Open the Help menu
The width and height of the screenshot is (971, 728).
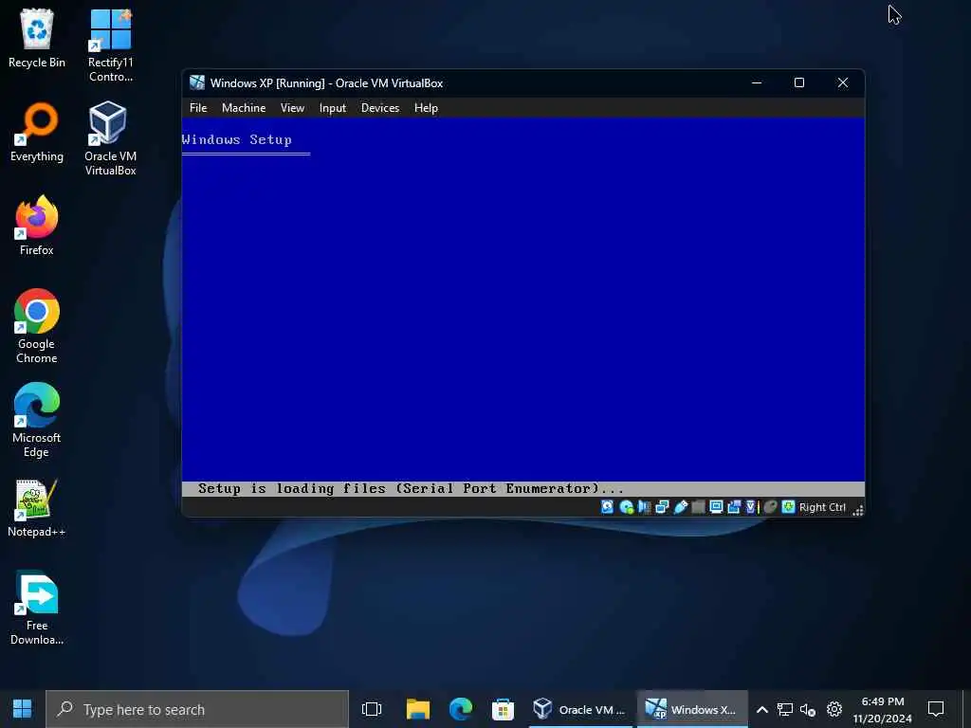tap(426, 108)
